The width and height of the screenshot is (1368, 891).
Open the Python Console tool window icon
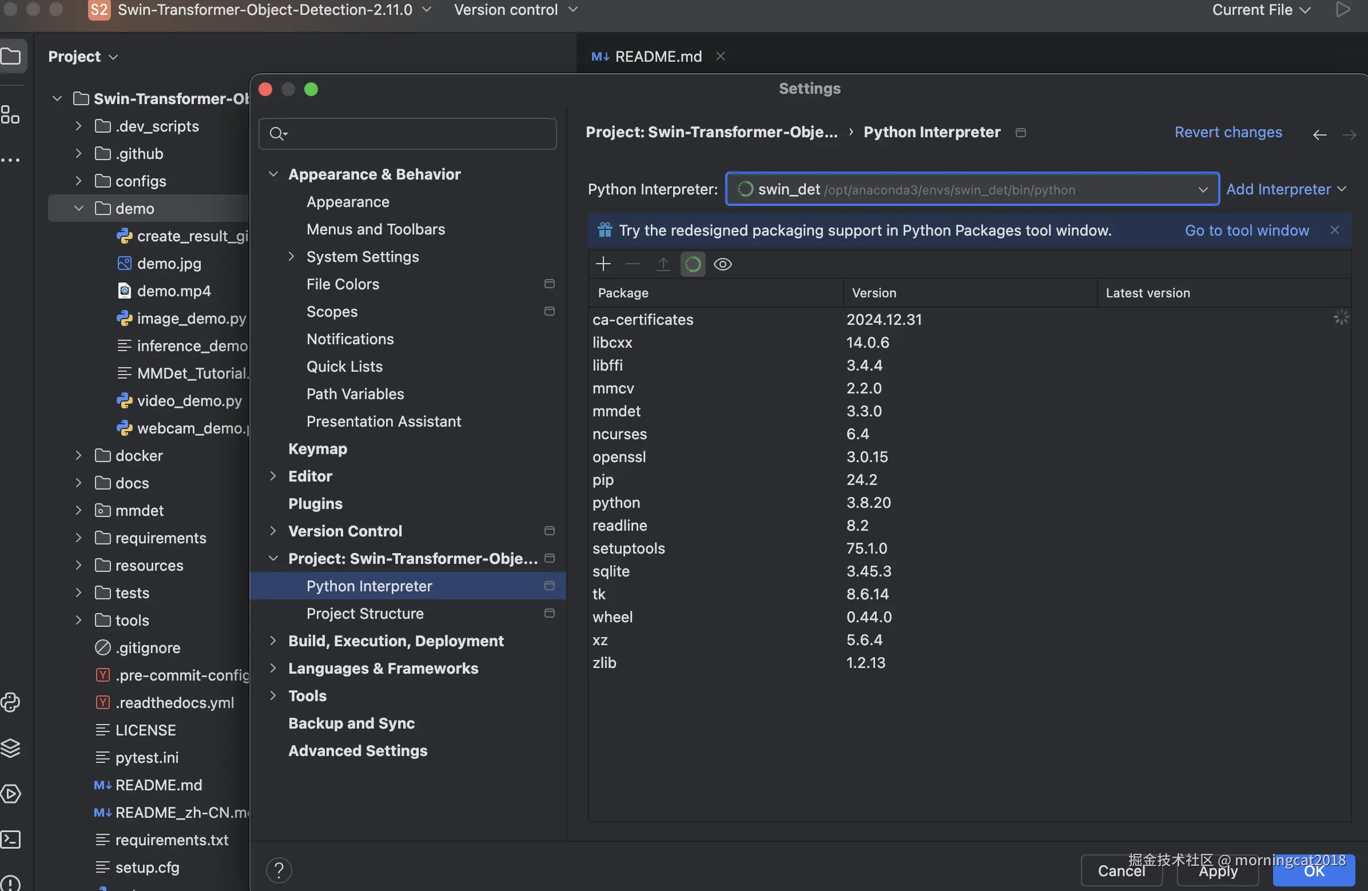point(11,702)
